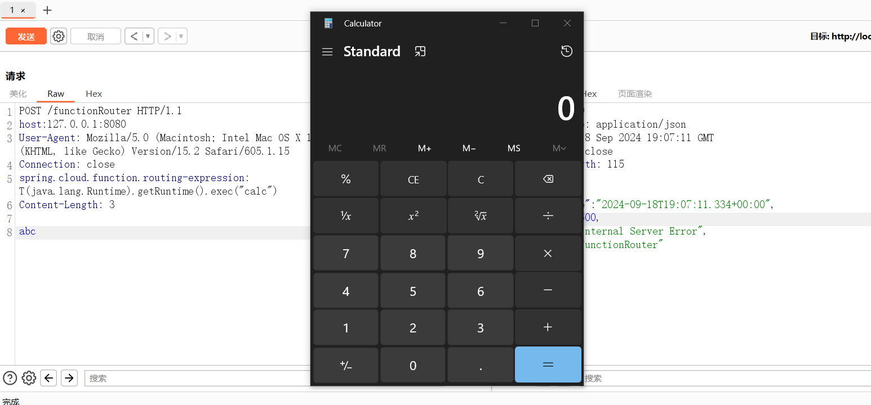This screenshot has height=405, width=871.
Task: Click the Calculator display showing 0
Action: (566, 109)
